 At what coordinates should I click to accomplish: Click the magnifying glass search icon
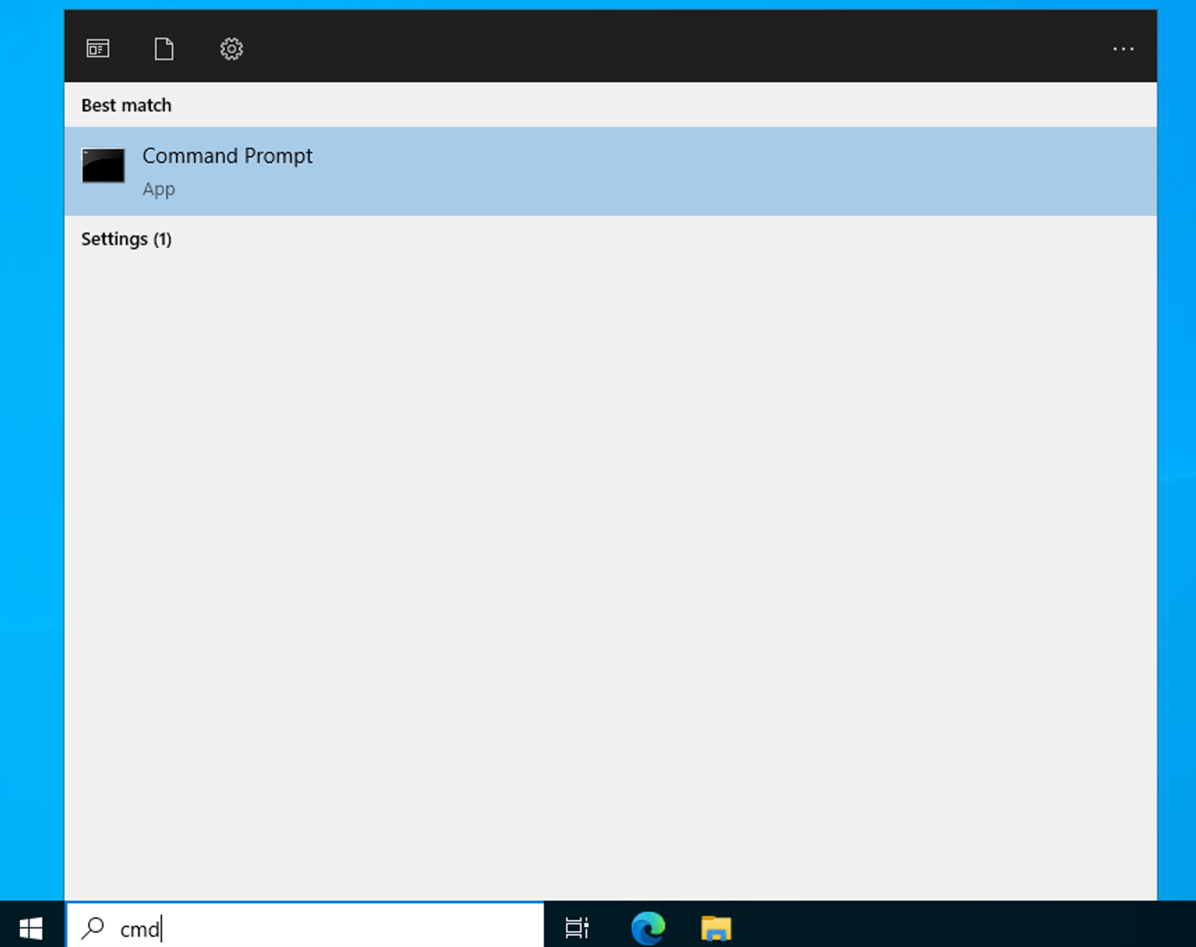(x=93, y=928)
